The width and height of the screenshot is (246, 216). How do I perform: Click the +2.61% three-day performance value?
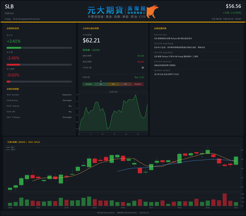[x=14, y=41]
